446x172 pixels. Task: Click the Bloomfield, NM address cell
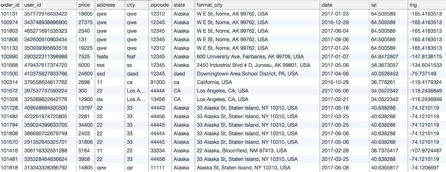click(x=257, y=151)
